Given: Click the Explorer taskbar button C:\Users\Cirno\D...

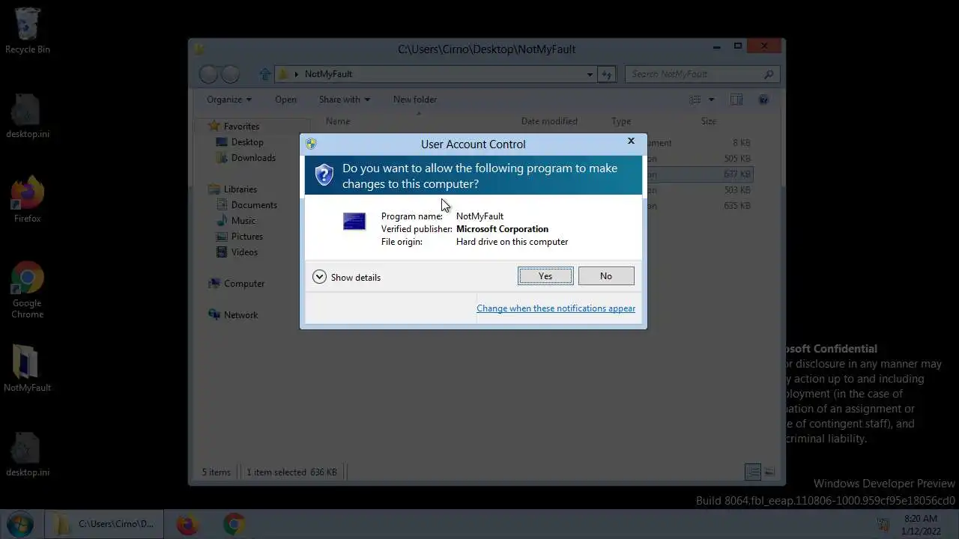Looking at the screenshot, I should [x=104, y=524].
